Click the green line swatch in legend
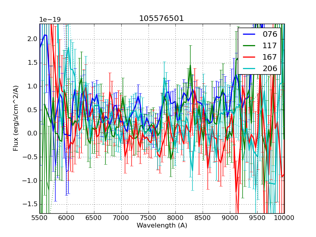Screen dimensions: 316x237 [x=250, y=46]
